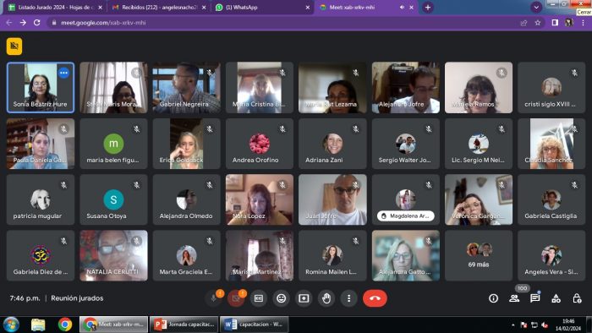Expand the browser tab search chevron
Viewport: 592px width, 333px height.
(x=536, y=7)
